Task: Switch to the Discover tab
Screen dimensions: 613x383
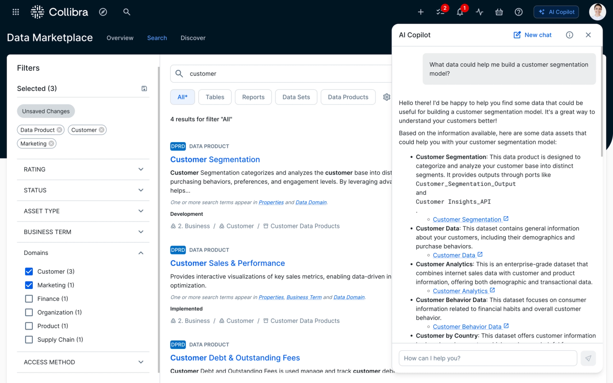Action: [x=193, y=38]
